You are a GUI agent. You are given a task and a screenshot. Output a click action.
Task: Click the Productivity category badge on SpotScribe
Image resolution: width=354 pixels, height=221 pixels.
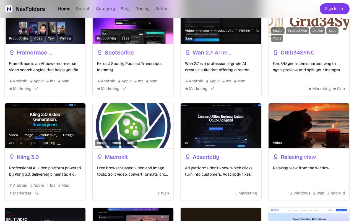point(106,38)
